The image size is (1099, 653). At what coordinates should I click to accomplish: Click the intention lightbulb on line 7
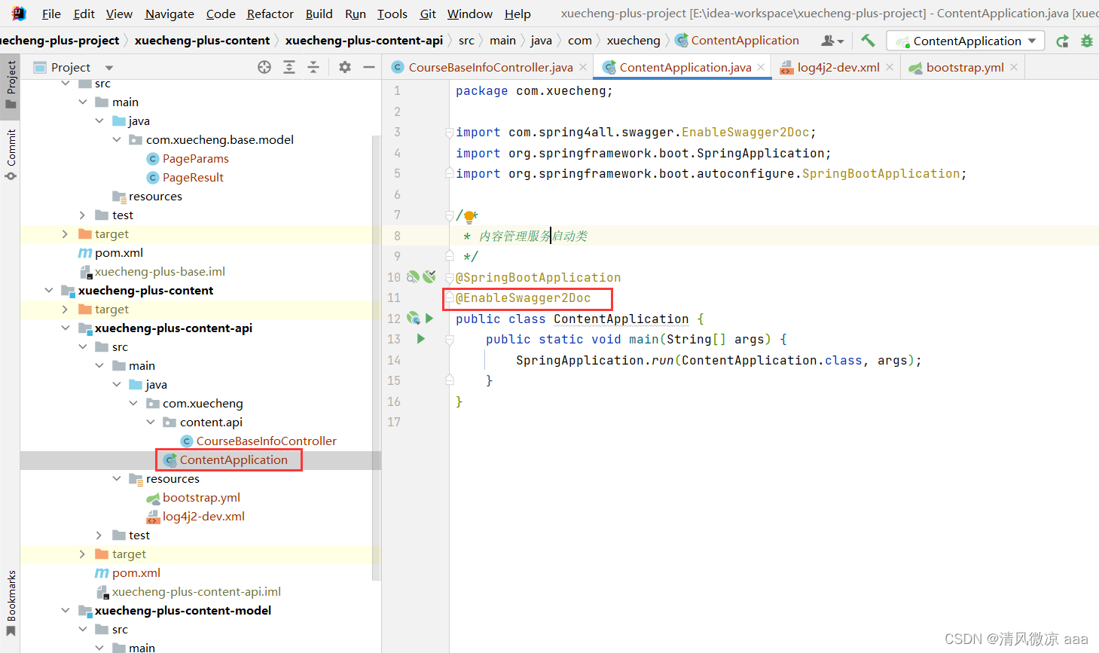point(469,217)
